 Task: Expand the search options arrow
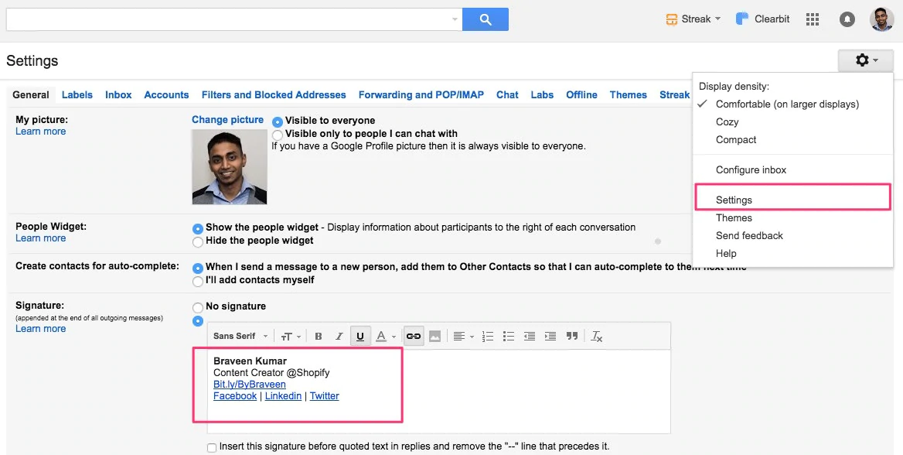(455, 19)
